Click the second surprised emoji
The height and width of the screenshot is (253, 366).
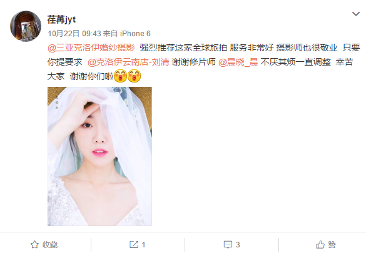click(x=135, y=76)
